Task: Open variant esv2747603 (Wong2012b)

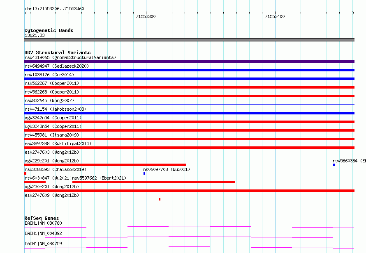Action: pos(52,152)
